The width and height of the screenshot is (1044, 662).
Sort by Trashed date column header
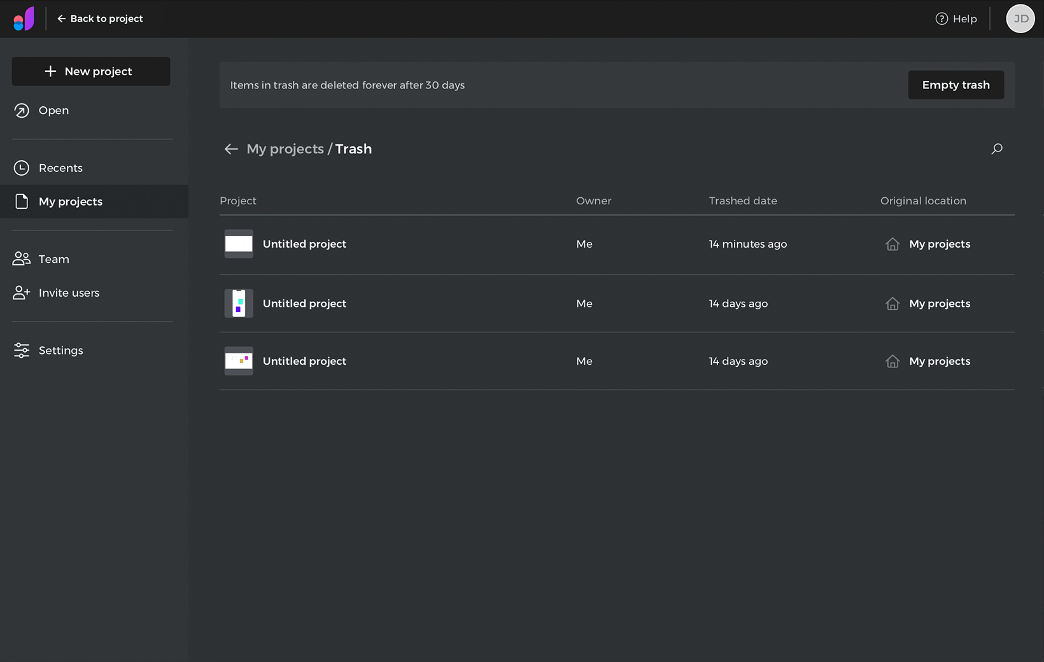743,201
